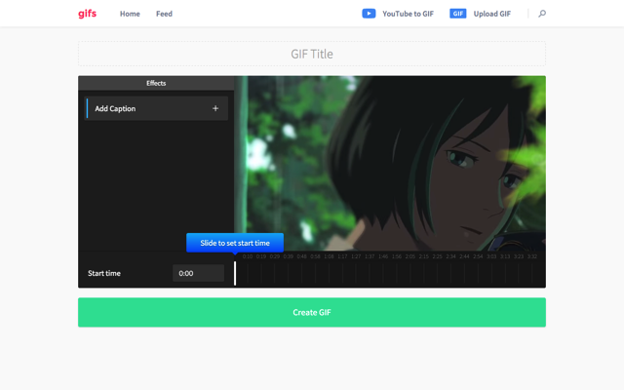Screen dimensions: 624x390
Task: Click the YouTube play icon
Action: click(369, 14)
